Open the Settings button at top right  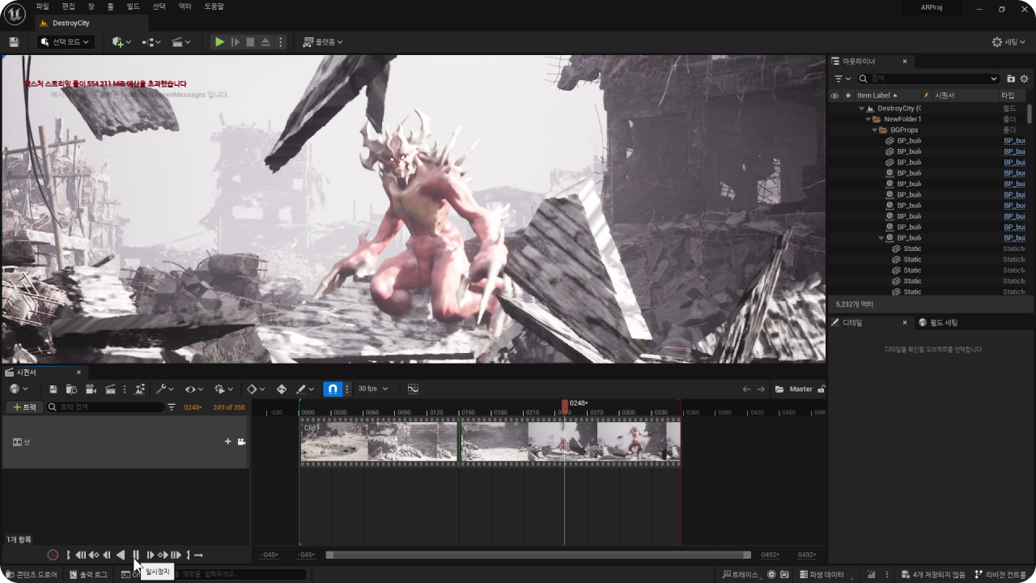coord(1010,42)
